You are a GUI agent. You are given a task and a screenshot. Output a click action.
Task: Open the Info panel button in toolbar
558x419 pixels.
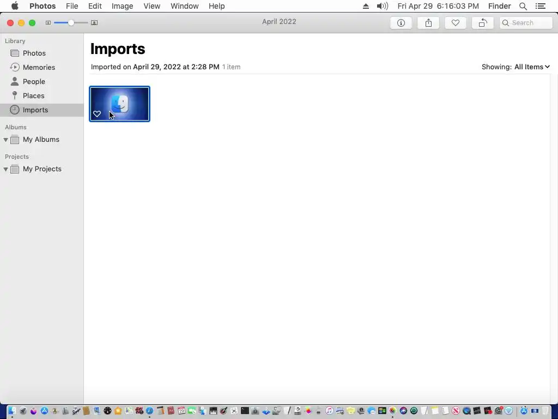(x=401, y=23)
